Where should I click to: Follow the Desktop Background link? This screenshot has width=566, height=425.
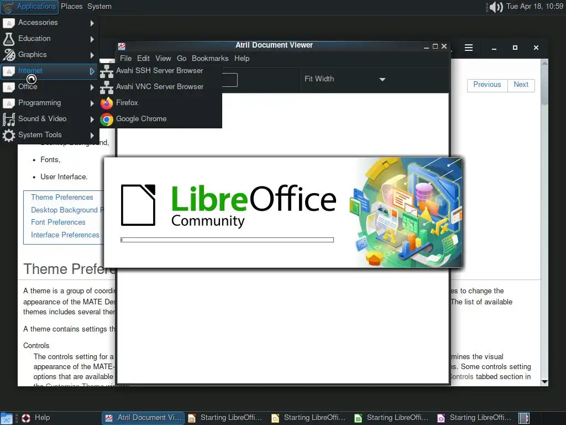point(67,210)
